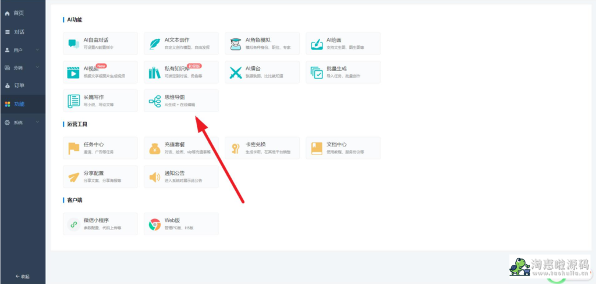Open the AI视频 play icon

73,73
